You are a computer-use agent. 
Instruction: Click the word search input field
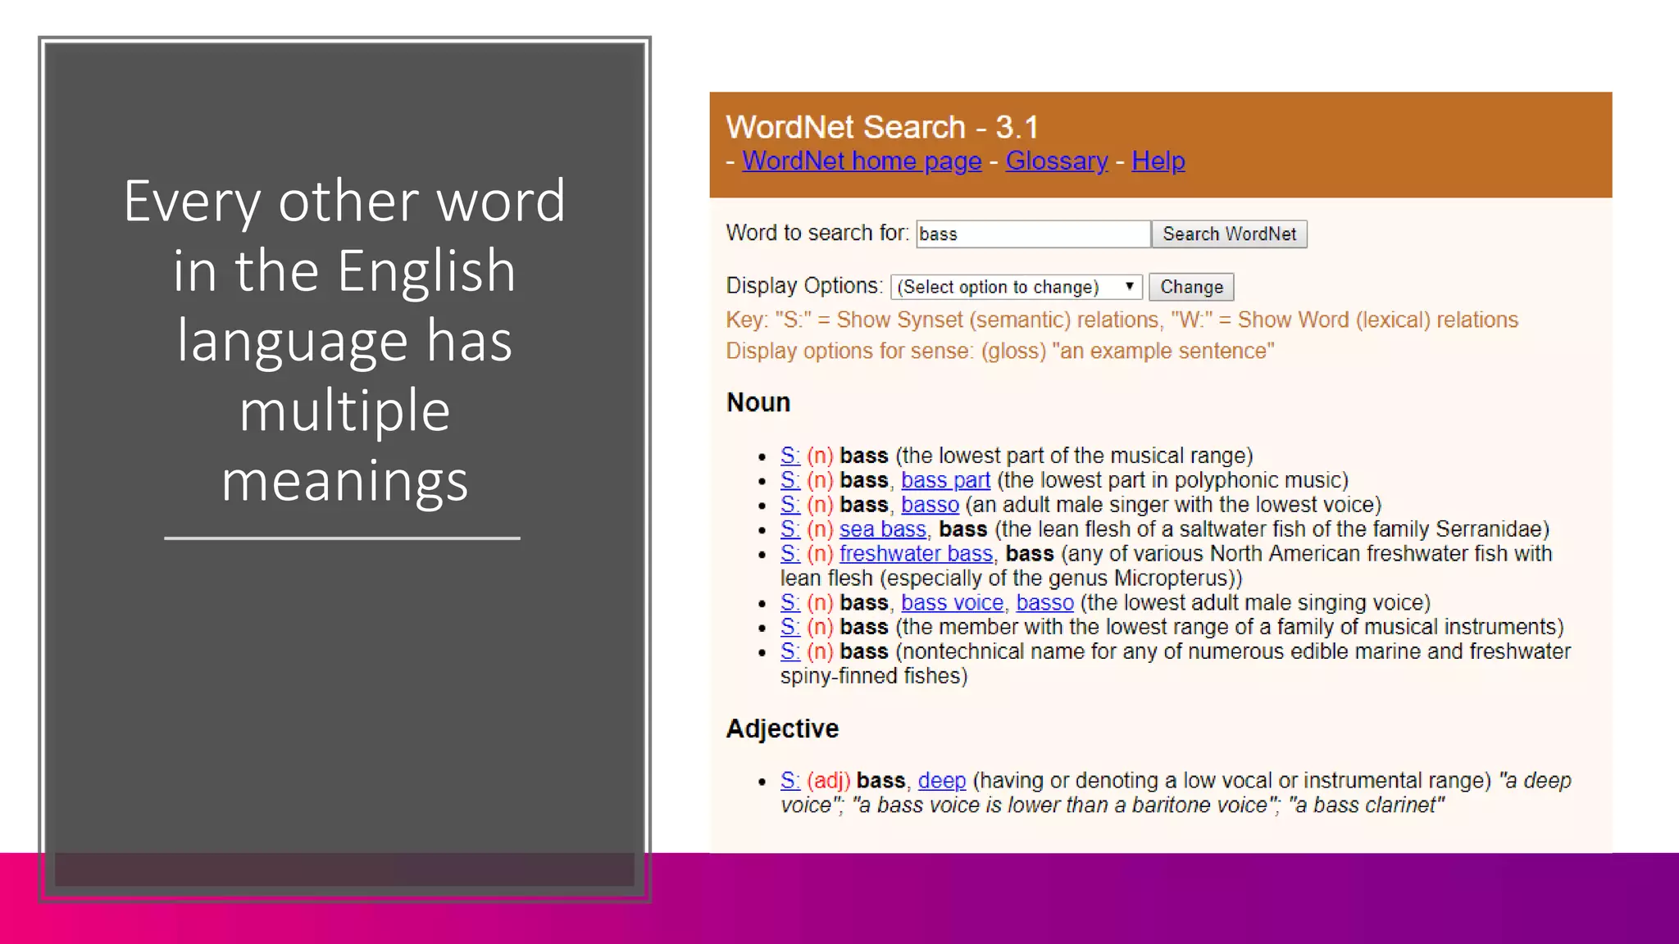coord(1032,234)
